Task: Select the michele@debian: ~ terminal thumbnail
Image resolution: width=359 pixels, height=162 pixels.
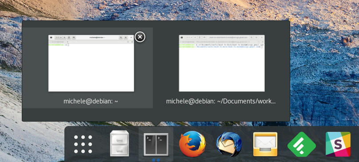Action: pyautogui.click(x=91, y=63)
